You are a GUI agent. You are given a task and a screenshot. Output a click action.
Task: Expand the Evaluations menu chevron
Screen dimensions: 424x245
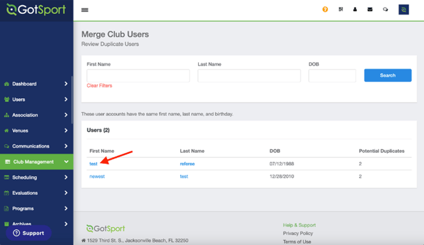coord(66,193)
